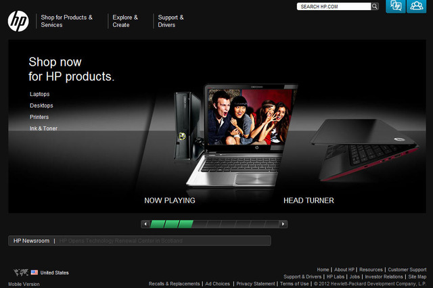
Task: Click the world map icon in footer
Action: pyautogui.click(x=21, y=272)
